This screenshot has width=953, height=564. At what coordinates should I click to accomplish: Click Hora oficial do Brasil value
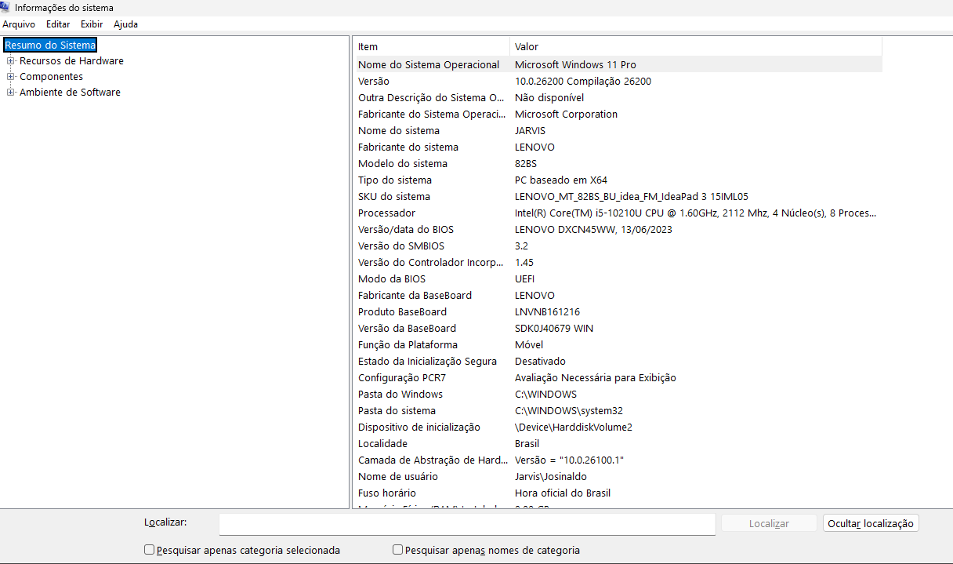pyautogui.click(x=563, y=493)
